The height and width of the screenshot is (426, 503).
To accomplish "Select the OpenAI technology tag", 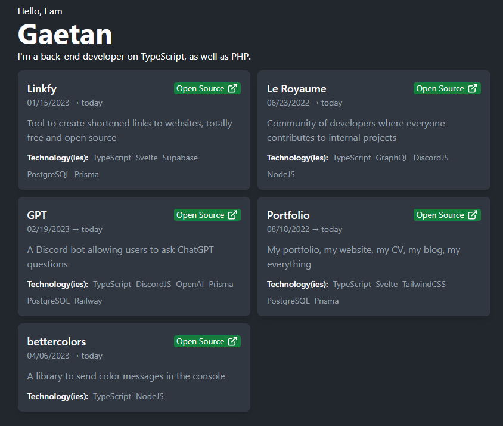I will point(190,283).
